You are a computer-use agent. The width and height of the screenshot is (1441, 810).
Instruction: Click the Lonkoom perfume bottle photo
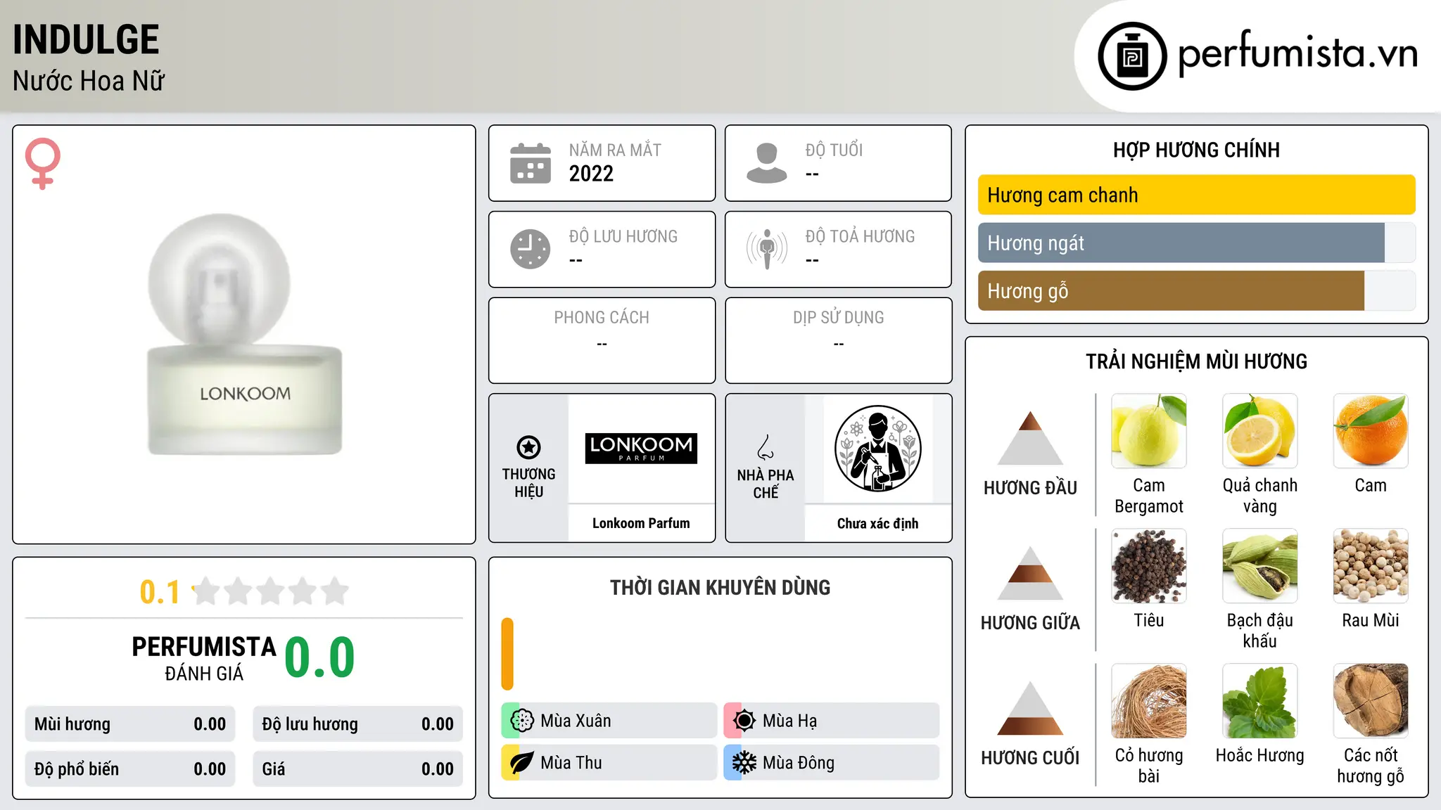click(x=244, y=335)
